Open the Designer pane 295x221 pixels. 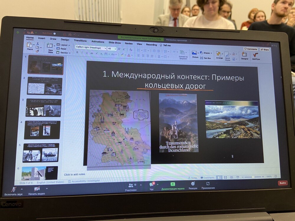244,55
